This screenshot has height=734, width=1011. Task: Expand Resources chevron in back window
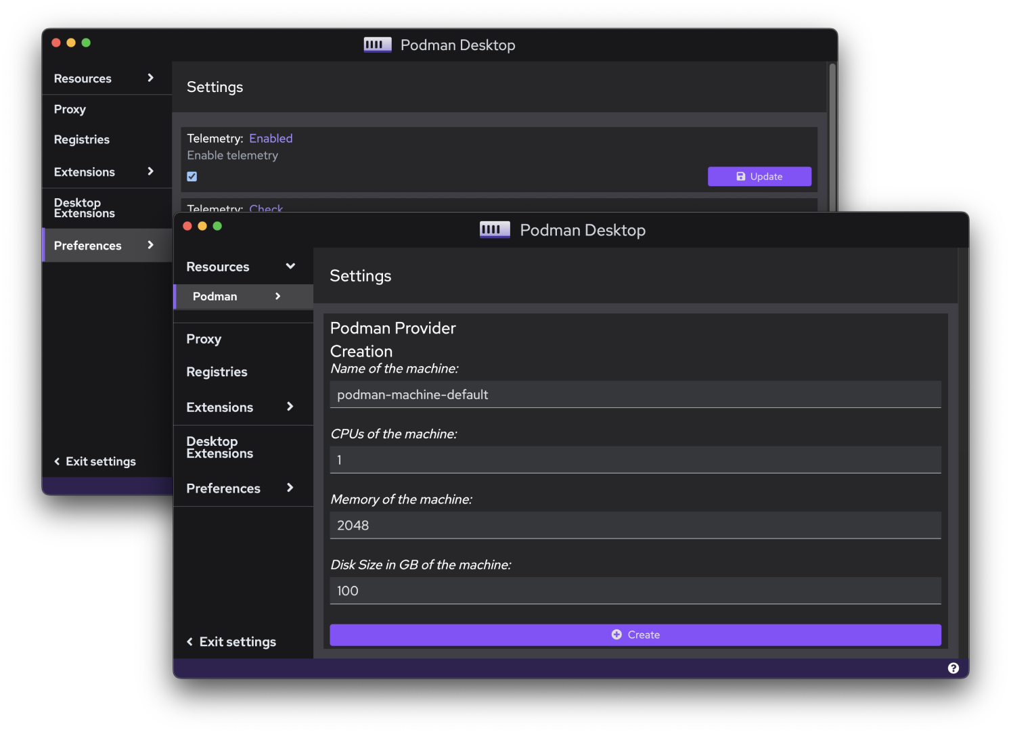click(x=150, y=78)
